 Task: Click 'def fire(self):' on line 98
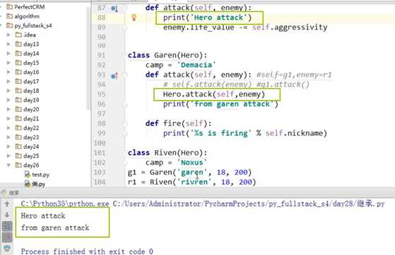[x=178, y=123]
